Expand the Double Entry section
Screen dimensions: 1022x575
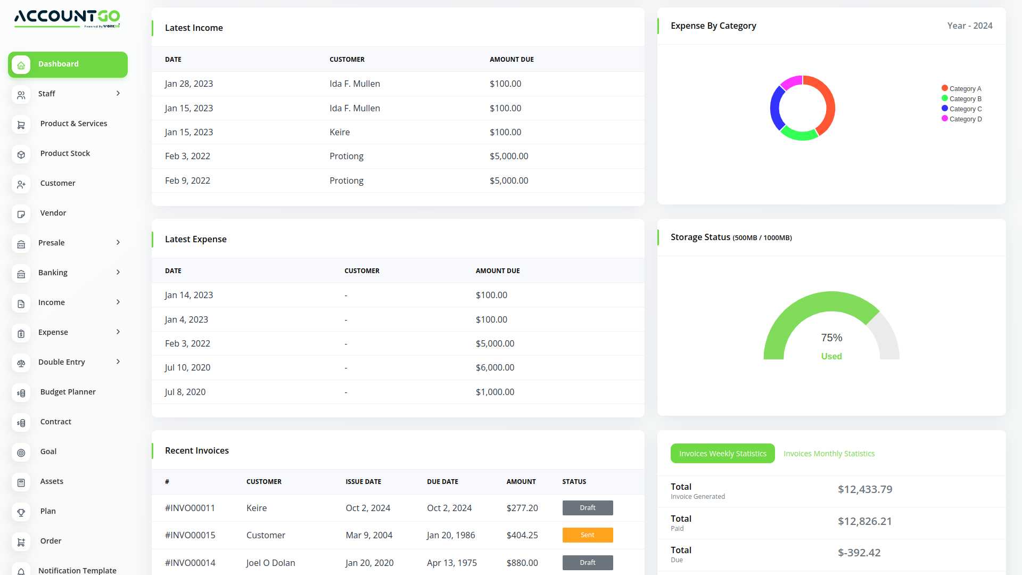coord(118,362)
